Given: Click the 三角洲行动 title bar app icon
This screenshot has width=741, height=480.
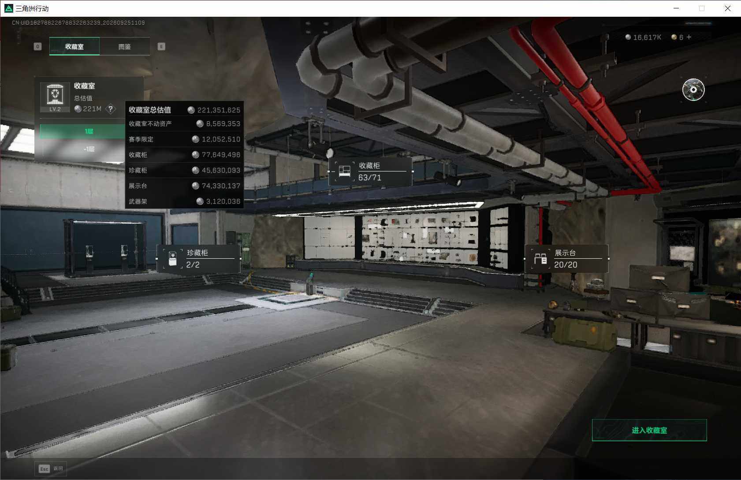Looking at the screenshot, I should [8, 8].
